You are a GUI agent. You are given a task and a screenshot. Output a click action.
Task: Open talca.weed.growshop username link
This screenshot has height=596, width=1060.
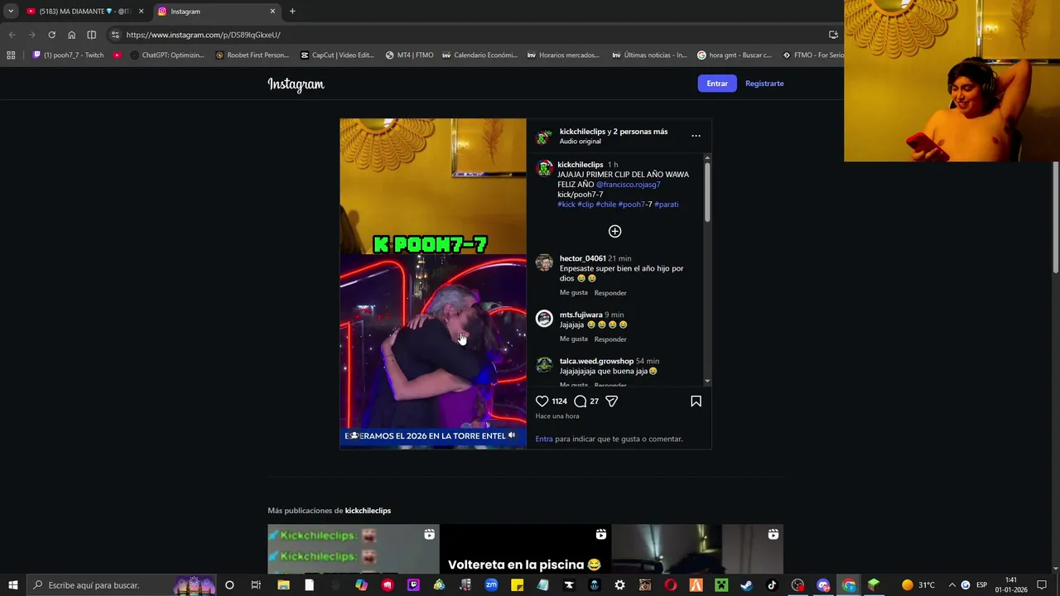pos(596,361)
